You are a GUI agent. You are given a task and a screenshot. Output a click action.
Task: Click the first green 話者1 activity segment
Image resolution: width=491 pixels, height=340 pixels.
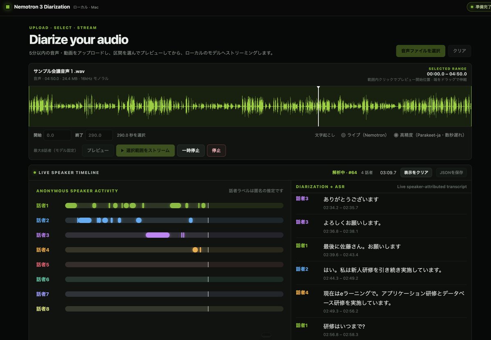click(x=71, y=206)
